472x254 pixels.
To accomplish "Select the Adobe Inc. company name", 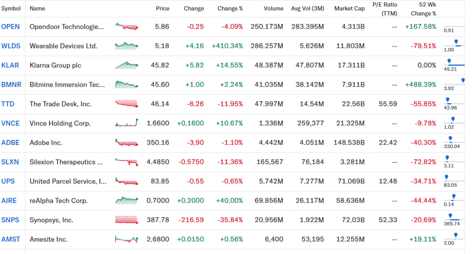I will pyautogui.click(x=46, y=143).
